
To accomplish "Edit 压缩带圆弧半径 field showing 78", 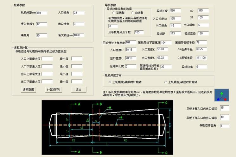I will pyautogui.click(x=201, y=42).
